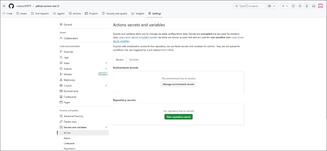
Task: Open the global Pull requests header icon
Action: [x=300, y=6]
